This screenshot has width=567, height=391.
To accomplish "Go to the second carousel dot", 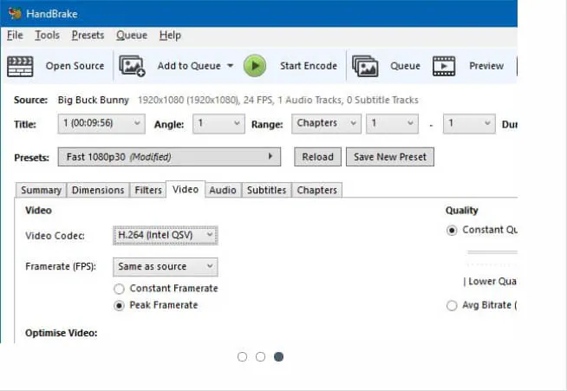I will pyautogui.click(x=260, y=357).
